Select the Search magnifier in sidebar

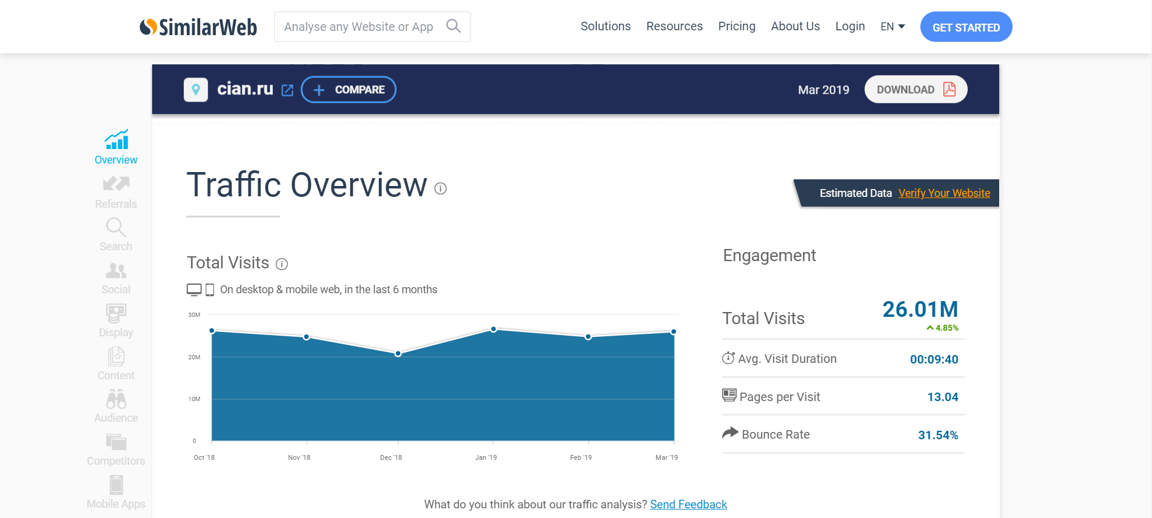pyautogui.click(x=116, y=227)
